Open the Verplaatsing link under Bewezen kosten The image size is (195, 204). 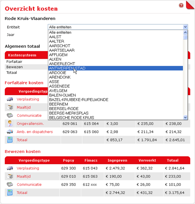(28, 168)
